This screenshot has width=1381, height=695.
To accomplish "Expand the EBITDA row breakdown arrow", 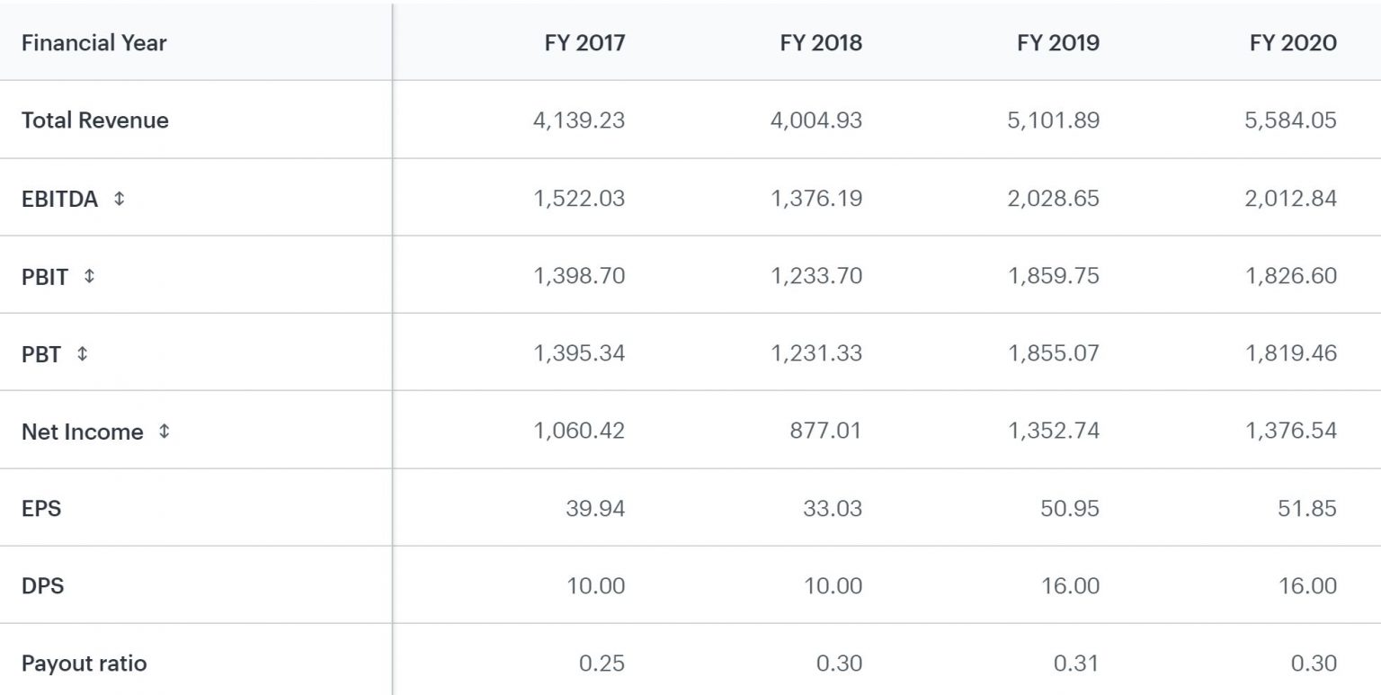I will coord(120,199).
